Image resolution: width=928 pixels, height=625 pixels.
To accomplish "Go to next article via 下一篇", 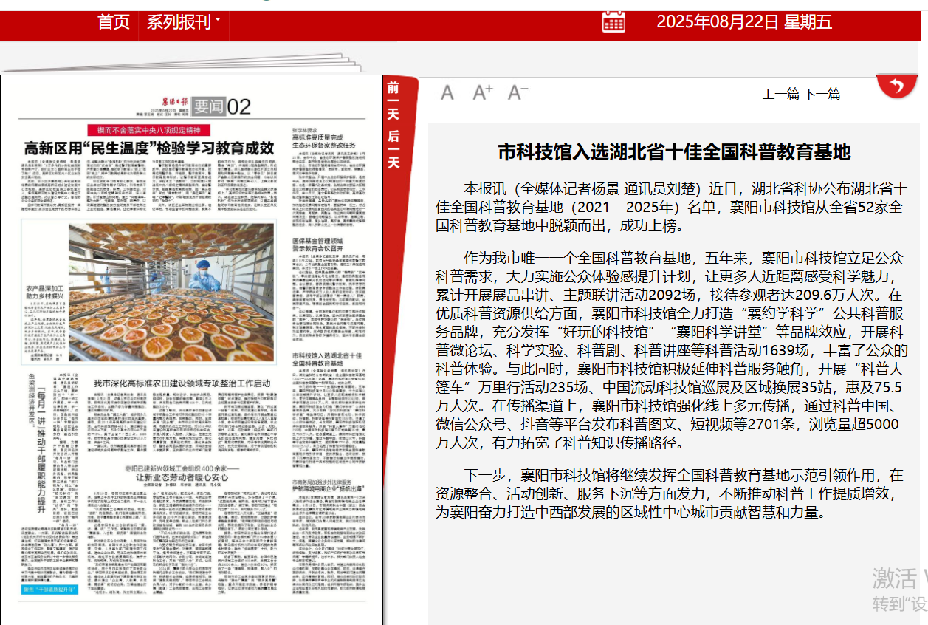I will point(823,93).
